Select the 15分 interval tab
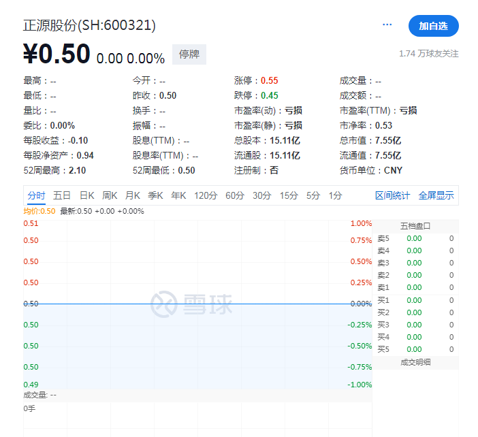This screenshot has width=478, height=437. [x=289, y=195]
